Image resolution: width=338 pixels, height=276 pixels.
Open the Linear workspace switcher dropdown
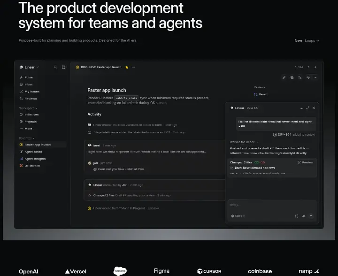[x=29, y=67]
